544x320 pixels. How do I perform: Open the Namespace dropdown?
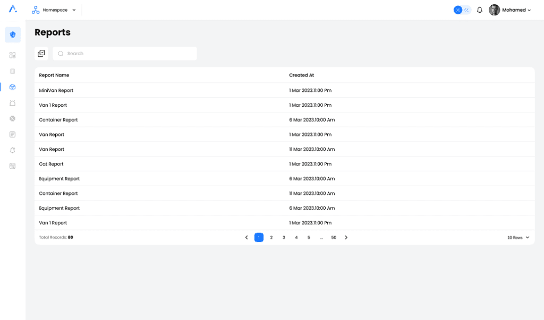[54, 10]
